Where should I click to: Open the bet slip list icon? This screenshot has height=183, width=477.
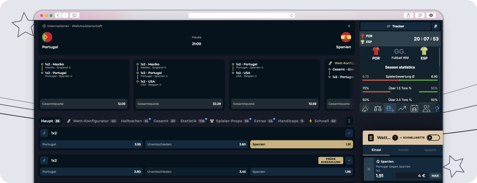pyautogui.click(x=371, y=138)
